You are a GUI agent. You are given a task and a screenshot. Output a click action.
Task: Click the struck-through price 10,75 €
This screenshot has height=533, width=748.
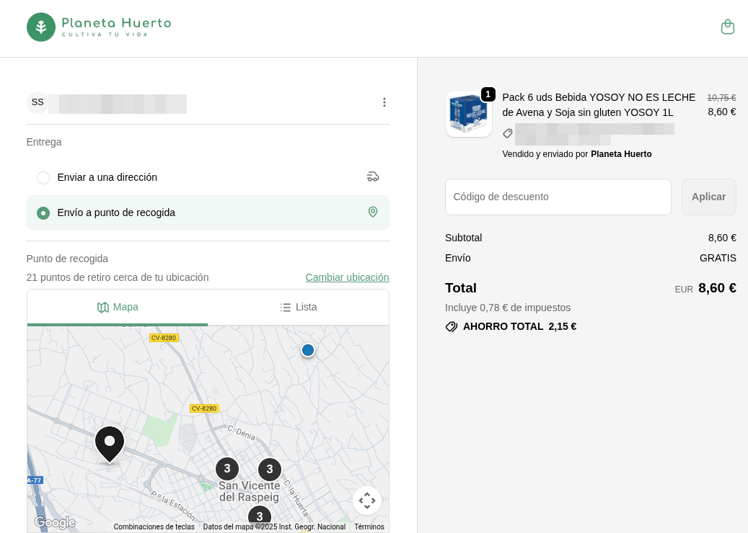point(721,98)
